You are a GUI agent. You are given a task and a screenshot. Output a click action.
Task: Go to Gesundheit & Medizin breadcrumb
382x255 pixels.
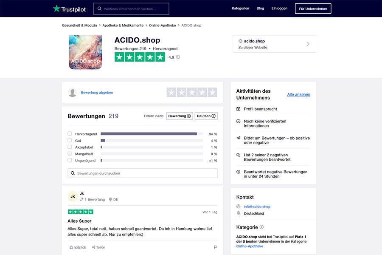[79, 25]
